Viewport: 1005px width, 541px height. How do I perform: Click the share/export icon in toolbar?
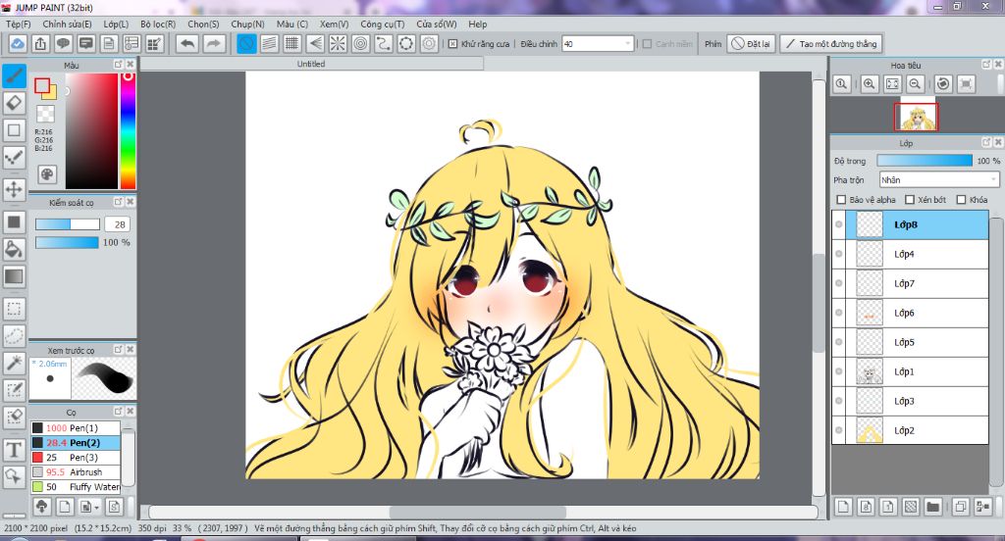(40, 43)
